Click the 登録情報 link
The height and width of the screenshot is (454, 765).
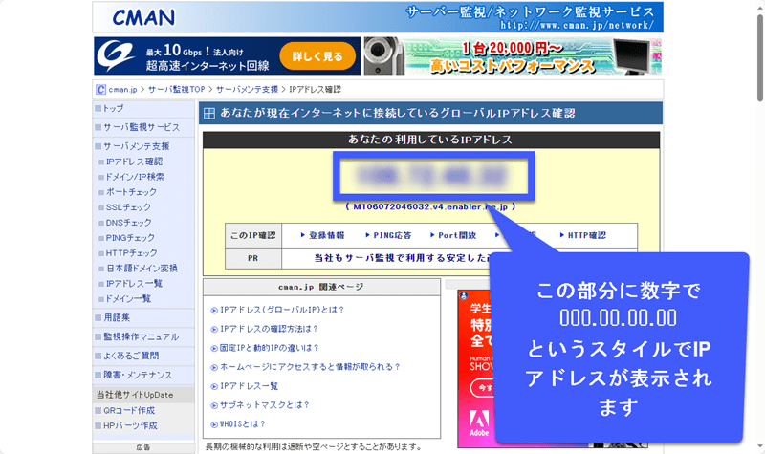(326, 235)
